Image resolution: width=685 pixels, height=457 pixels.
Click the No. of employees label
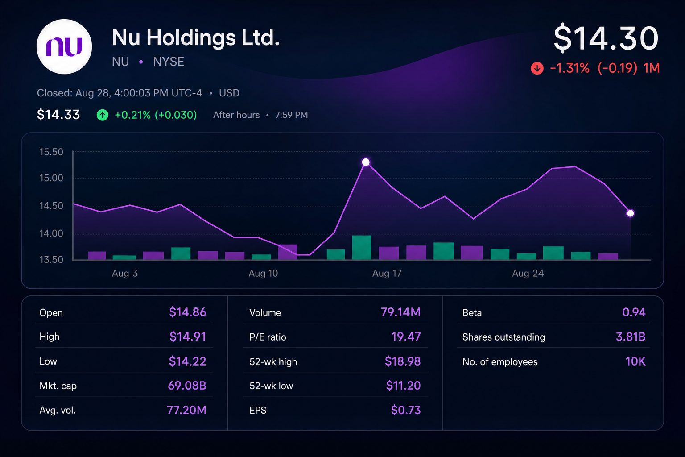[500, 362]
